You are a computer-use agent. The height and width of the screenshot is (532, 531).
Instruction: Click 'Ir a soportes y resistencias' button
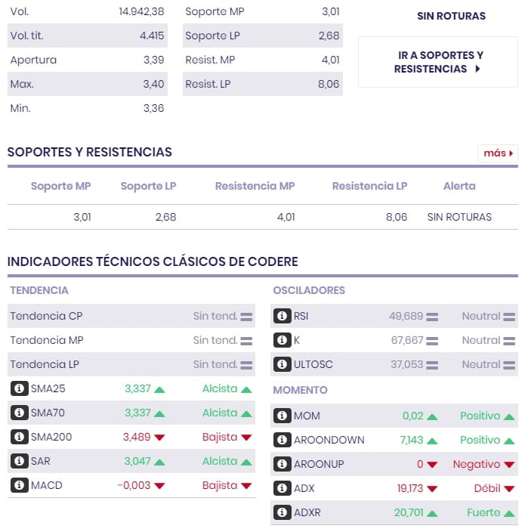pyautogui.click(x=438, y=62)
